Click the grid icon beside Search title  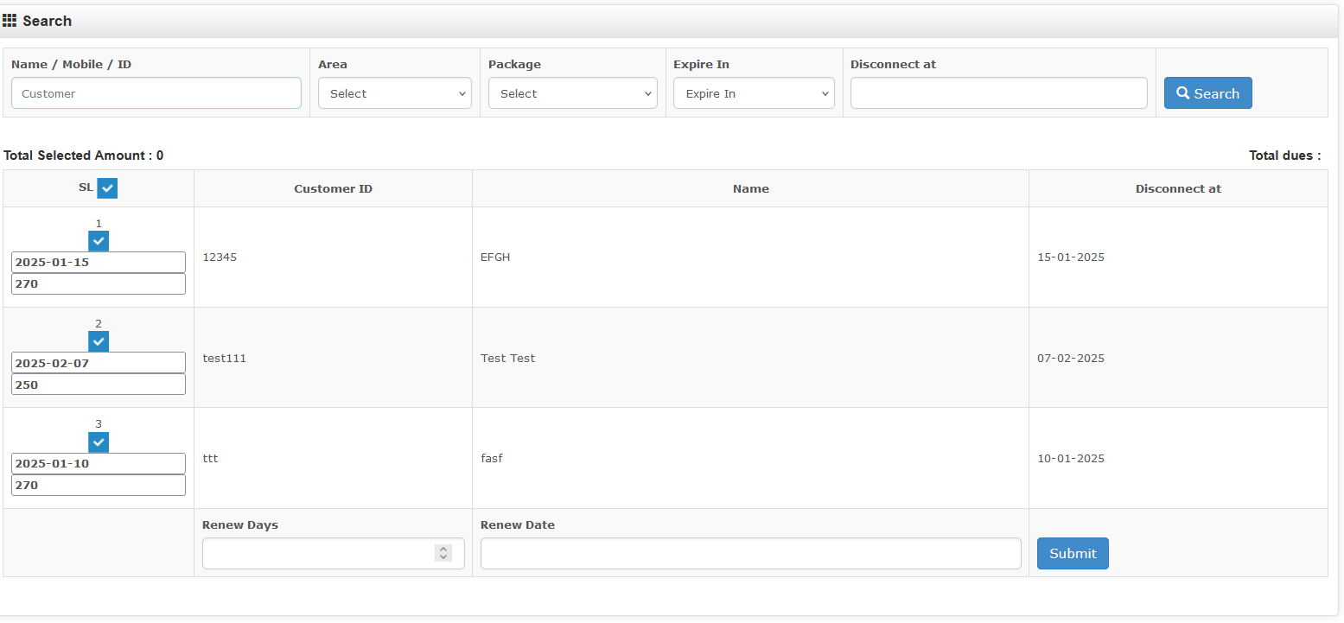[10, 21]
